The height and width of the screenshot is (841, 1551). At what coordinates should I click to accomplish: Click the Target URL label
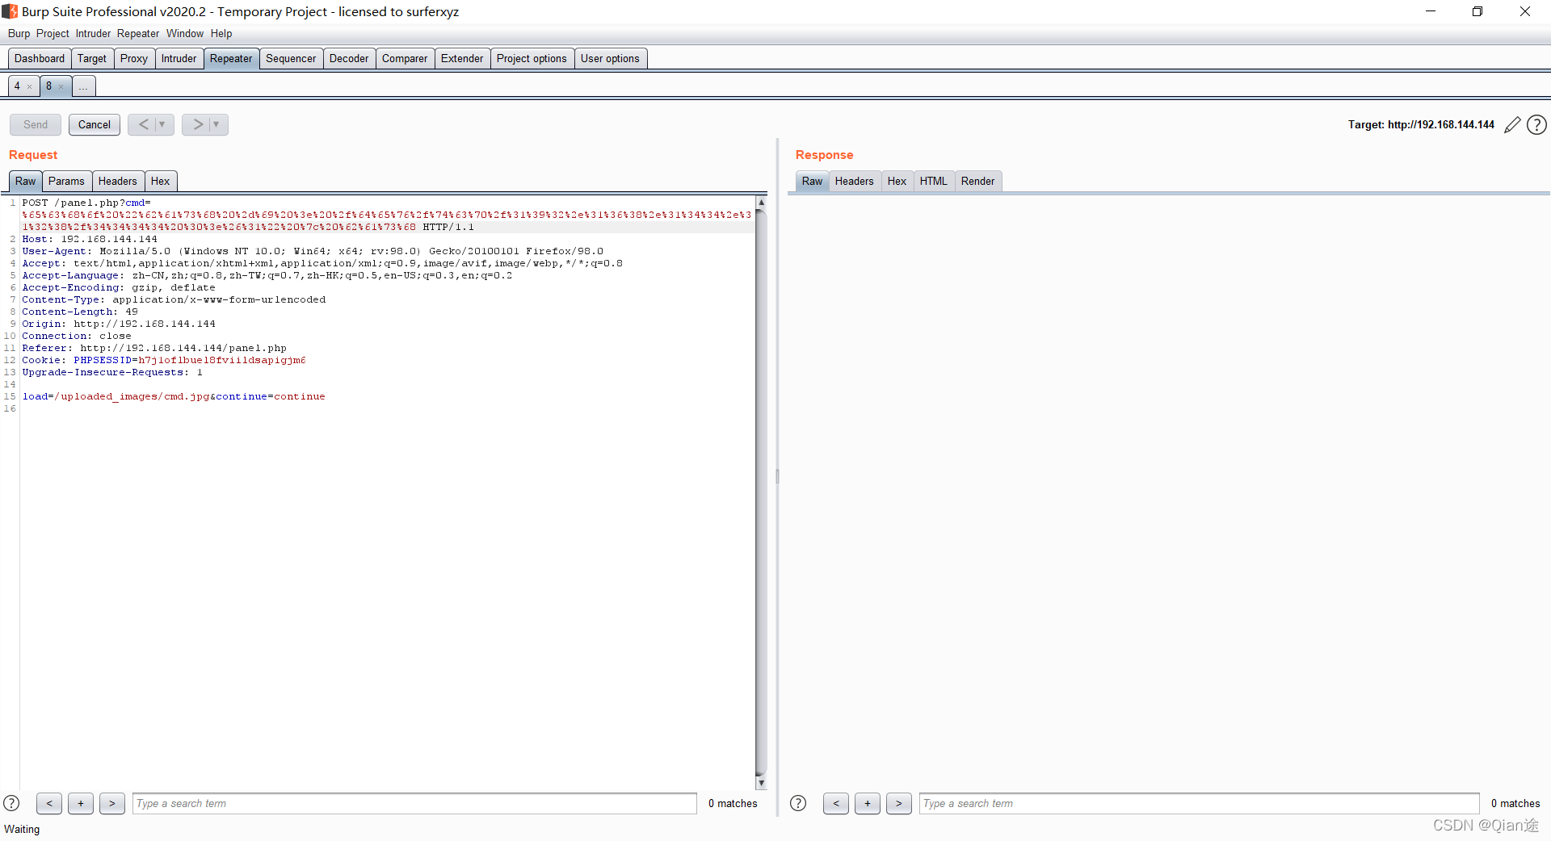pyautogui.click(x=1421, y=124)
